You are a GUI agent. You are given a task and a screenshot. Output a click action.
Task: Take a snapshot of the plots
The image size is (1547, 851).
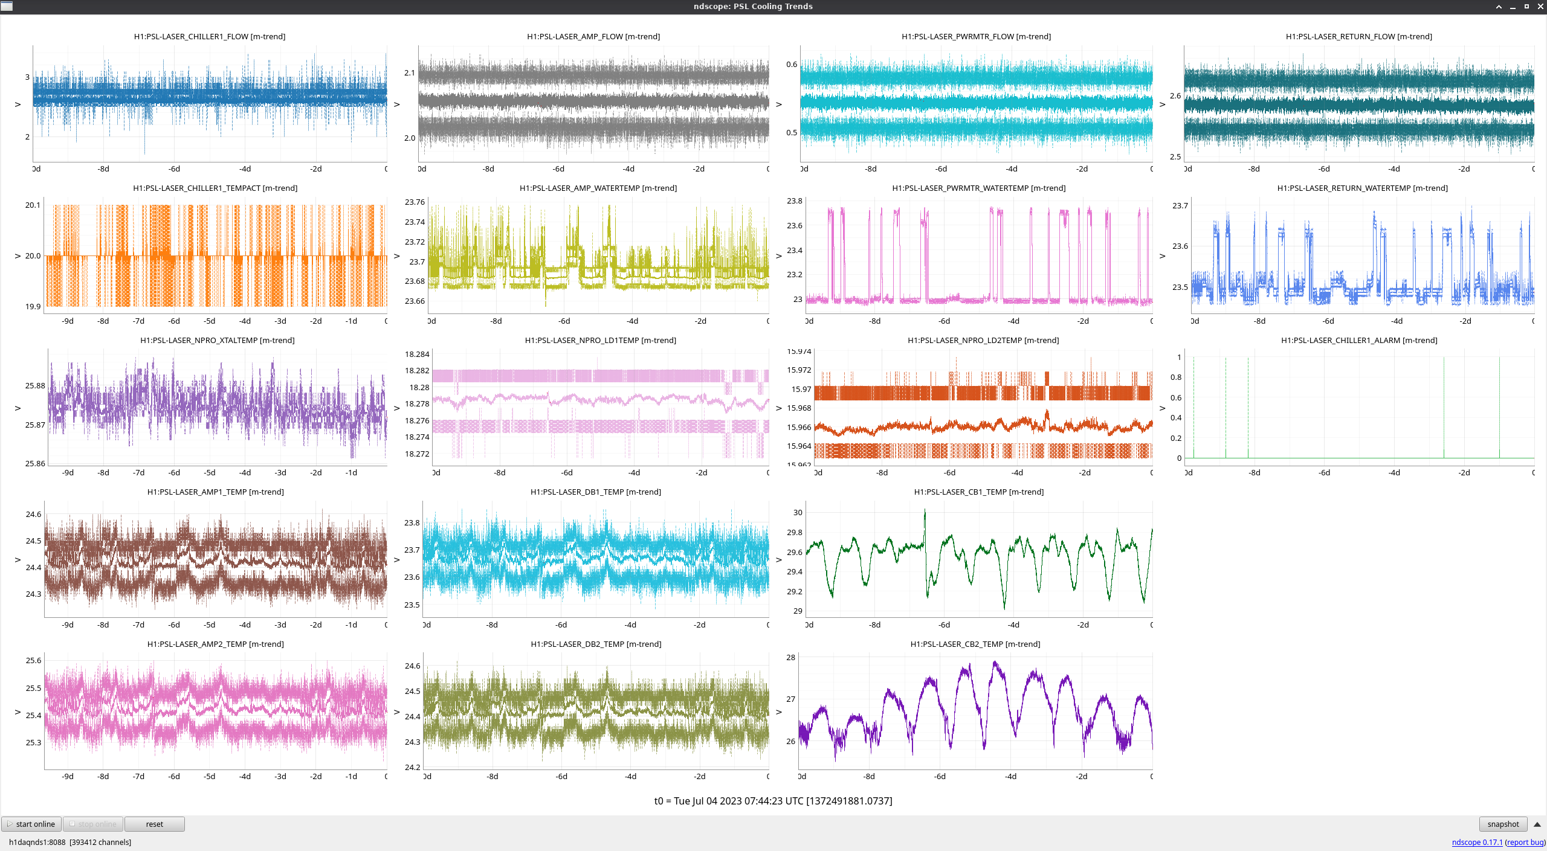click(x=1502, y=824)
